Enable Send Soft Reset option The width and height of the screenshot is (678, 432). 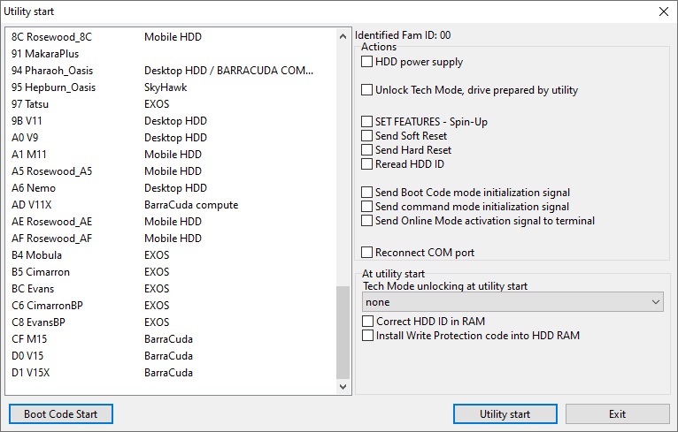(367, 136)
